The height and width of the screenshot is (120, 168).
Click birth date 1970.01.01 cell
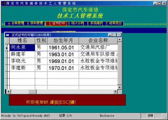click(x=63, y=68)
